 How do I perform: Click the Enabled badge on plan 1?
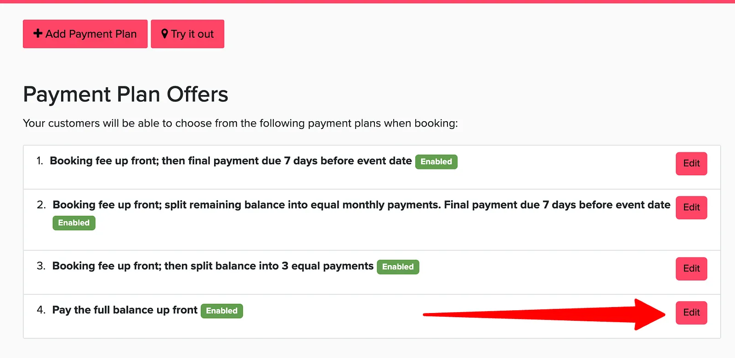pyautogui.click(x=436, y=162)
